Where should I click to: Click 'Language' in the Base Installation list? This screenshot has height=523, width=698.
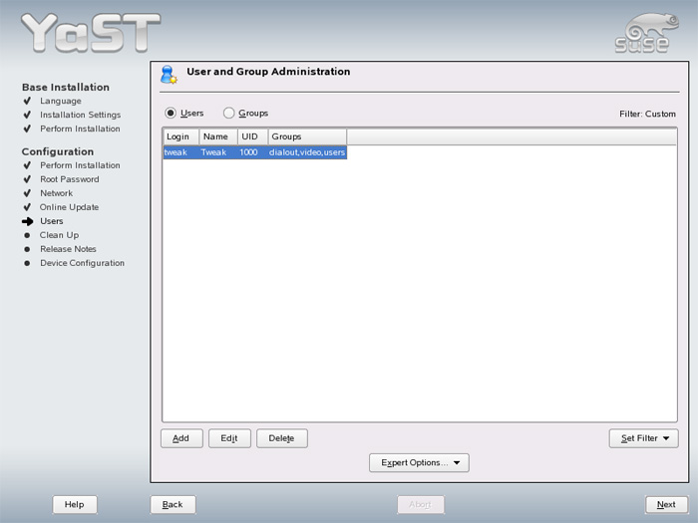pos(61,101)
